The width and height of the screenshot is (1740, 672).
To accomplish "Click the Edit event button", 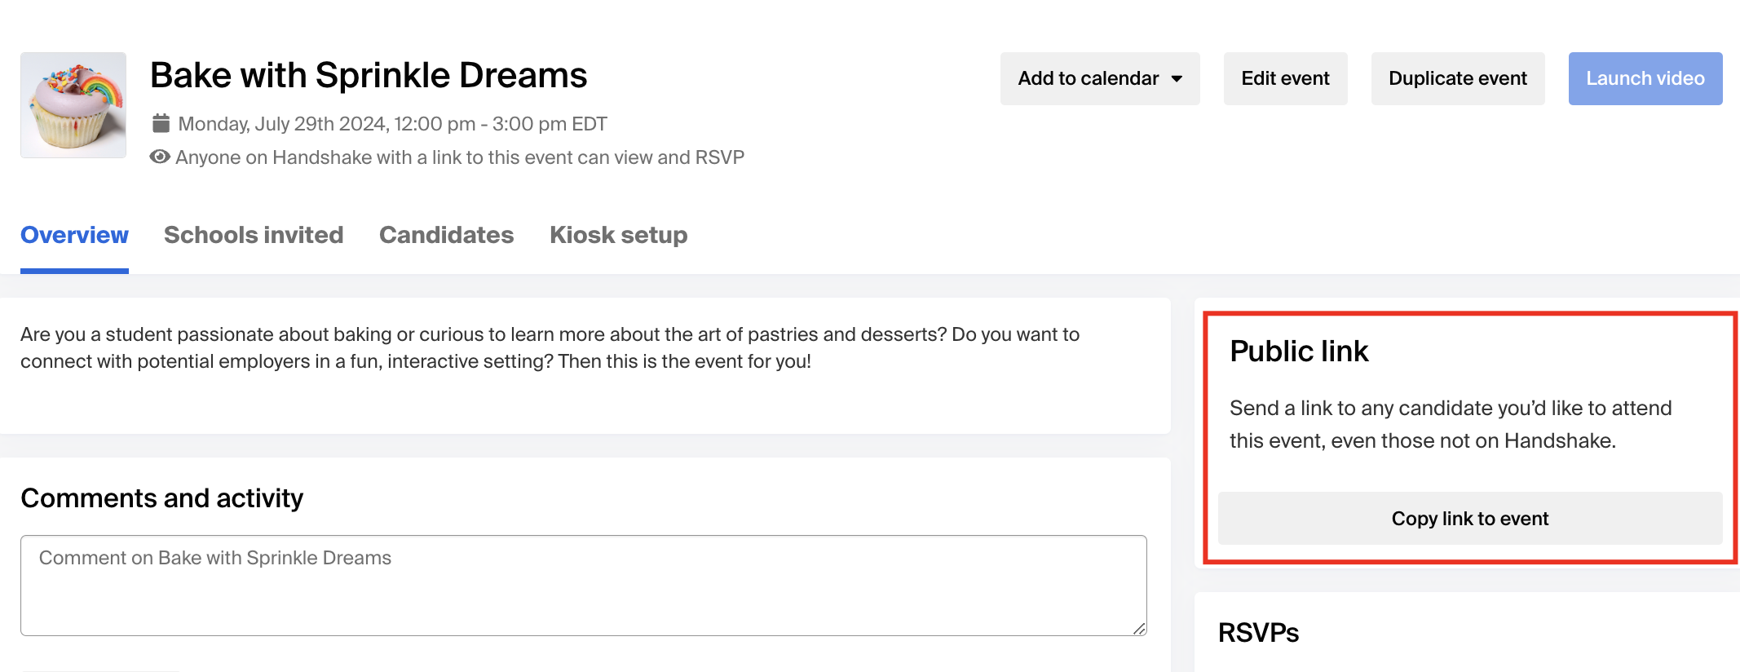I will pos(1285,78).
